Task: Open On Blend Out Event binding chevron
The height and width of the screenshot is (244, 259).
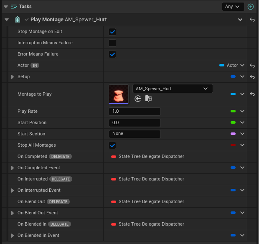Action: click(x=242, y=213)
